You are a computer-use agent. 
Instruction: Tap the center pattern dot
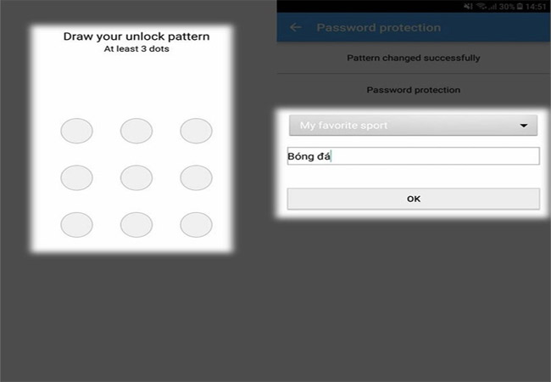point(136,177)
